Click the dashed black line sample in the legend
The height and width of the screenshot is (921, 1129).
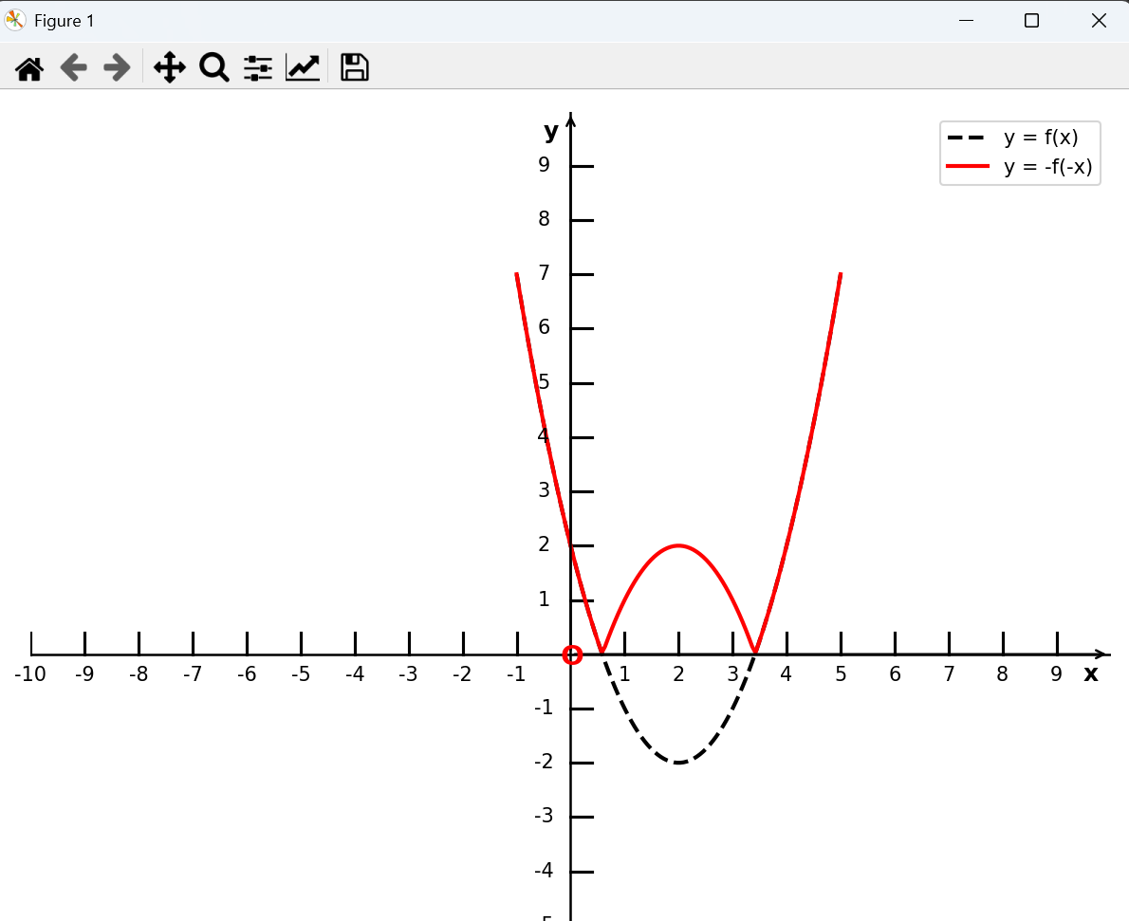click(966, 137)
